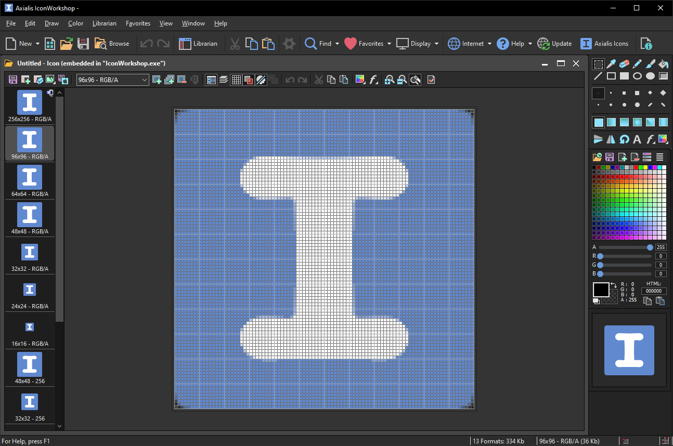Click the Browse button

(112, 44)
